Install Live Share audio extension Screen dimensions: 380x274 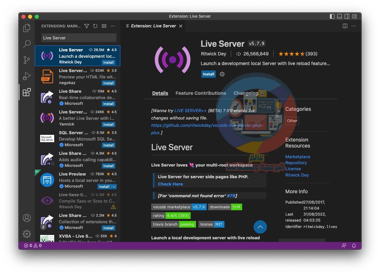pos(108,166)
